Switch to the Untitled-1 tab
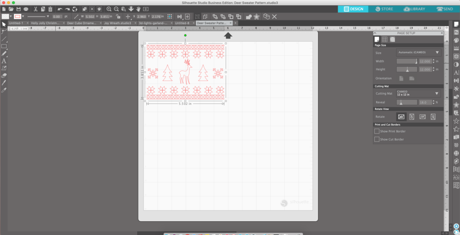Viewport: 460px width, 235px height. pos(16,23)
